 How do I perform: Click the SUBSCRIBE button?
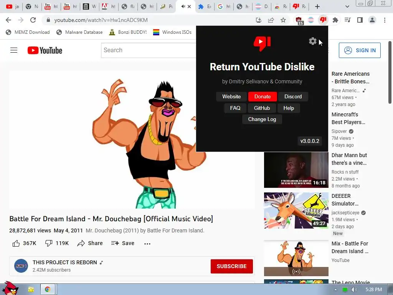(x=231, y=266)
